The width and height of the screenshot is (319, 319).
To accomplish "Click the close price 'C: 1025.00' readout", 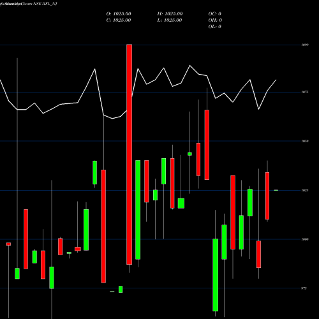I will coord(119,20).
